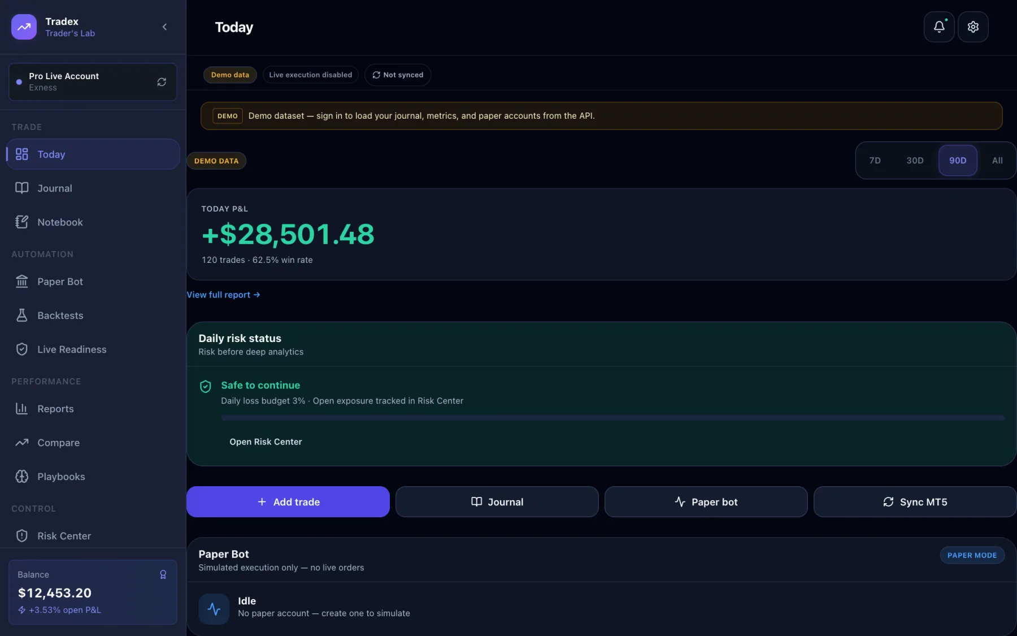Collapse the sidebar with the chevron
The image size is (1017, 636).
[164, 27]
